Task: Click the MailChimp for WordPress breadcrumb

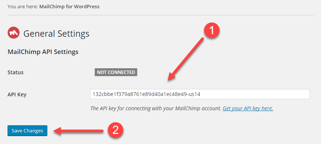Action: click(x=70, y=6)
